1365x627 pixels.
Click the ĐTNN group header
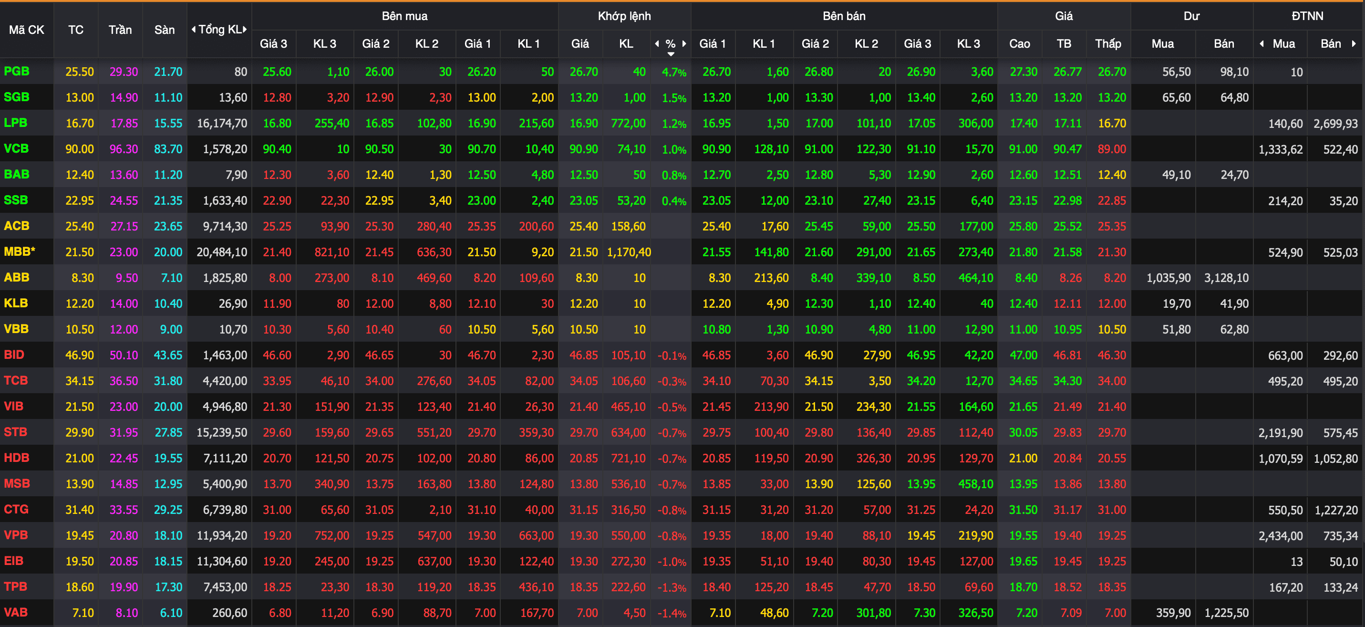(x=1307, y=16)
